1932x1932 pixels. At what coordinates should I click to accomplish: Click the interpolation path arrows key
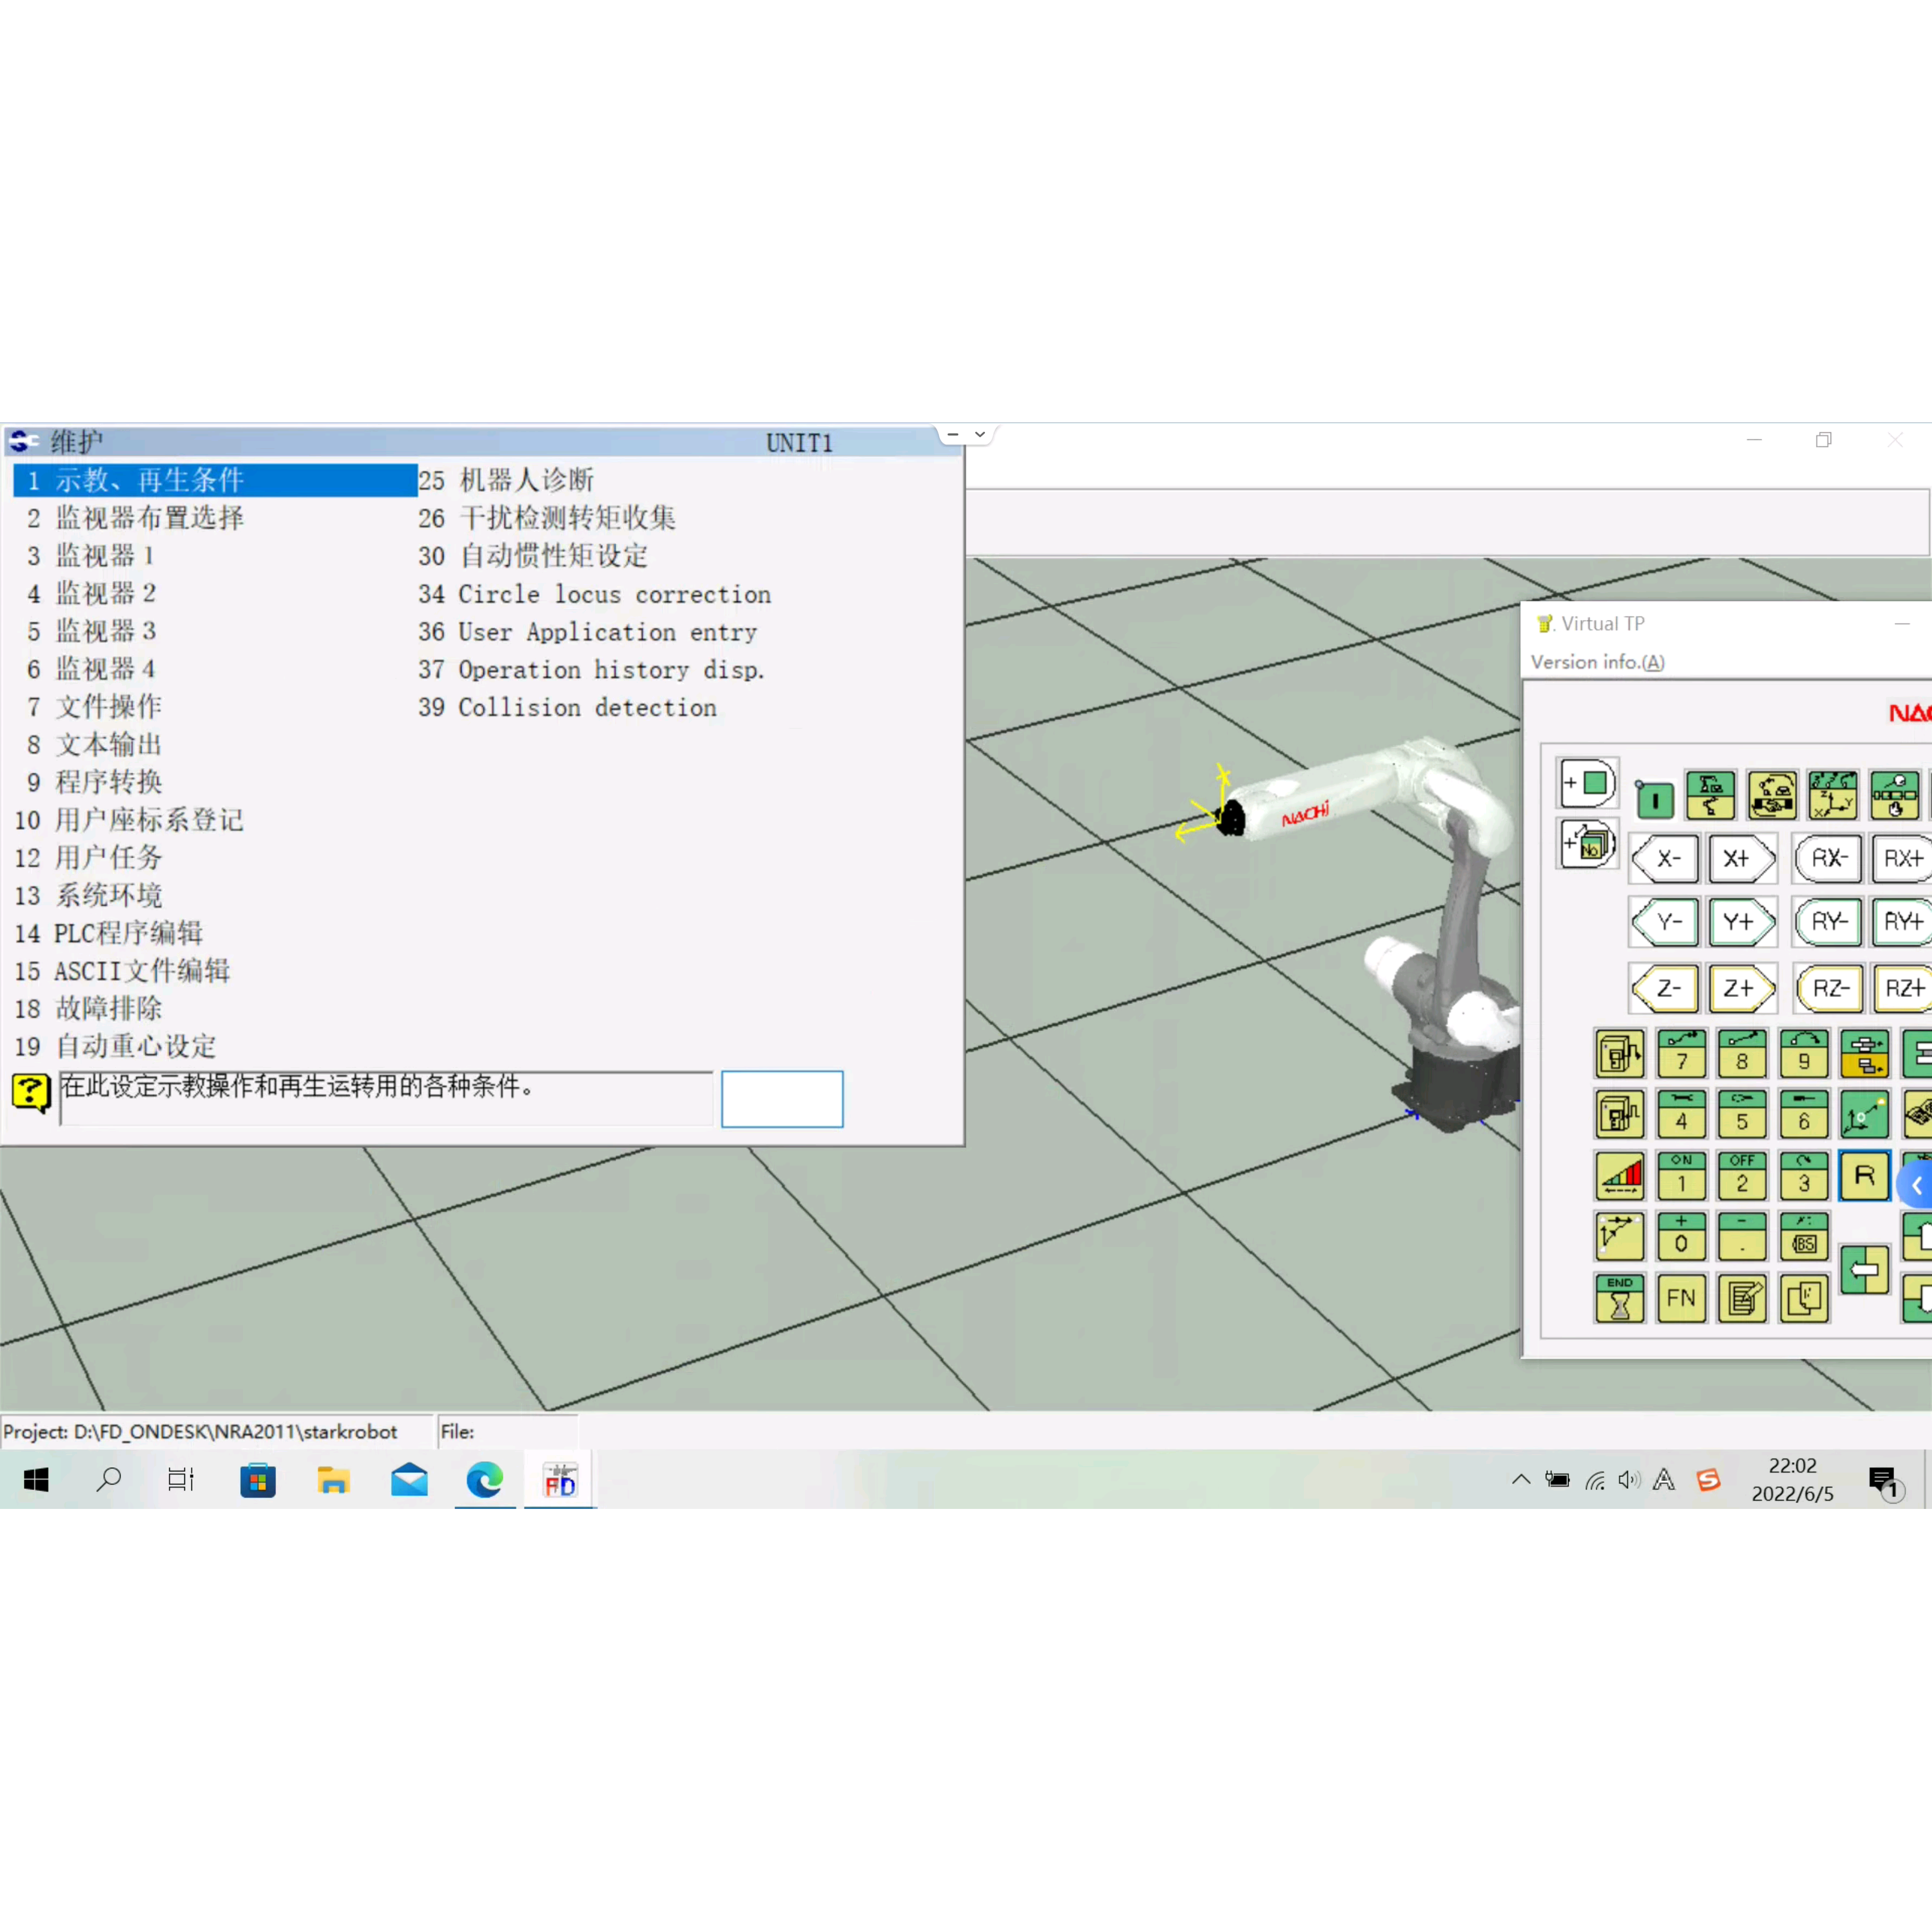point(1619,1237)
